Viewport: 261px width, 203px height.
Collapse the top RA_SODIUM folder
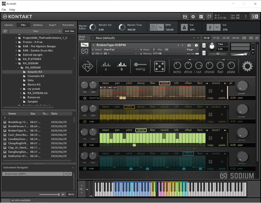(x=16, y=63)
